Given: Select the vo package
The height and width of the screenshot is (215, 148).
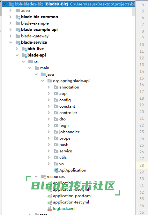Looking at the screenshot, I should coord(62,164).
